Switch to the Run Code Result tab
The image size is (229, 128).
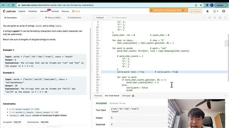point(112,96)
